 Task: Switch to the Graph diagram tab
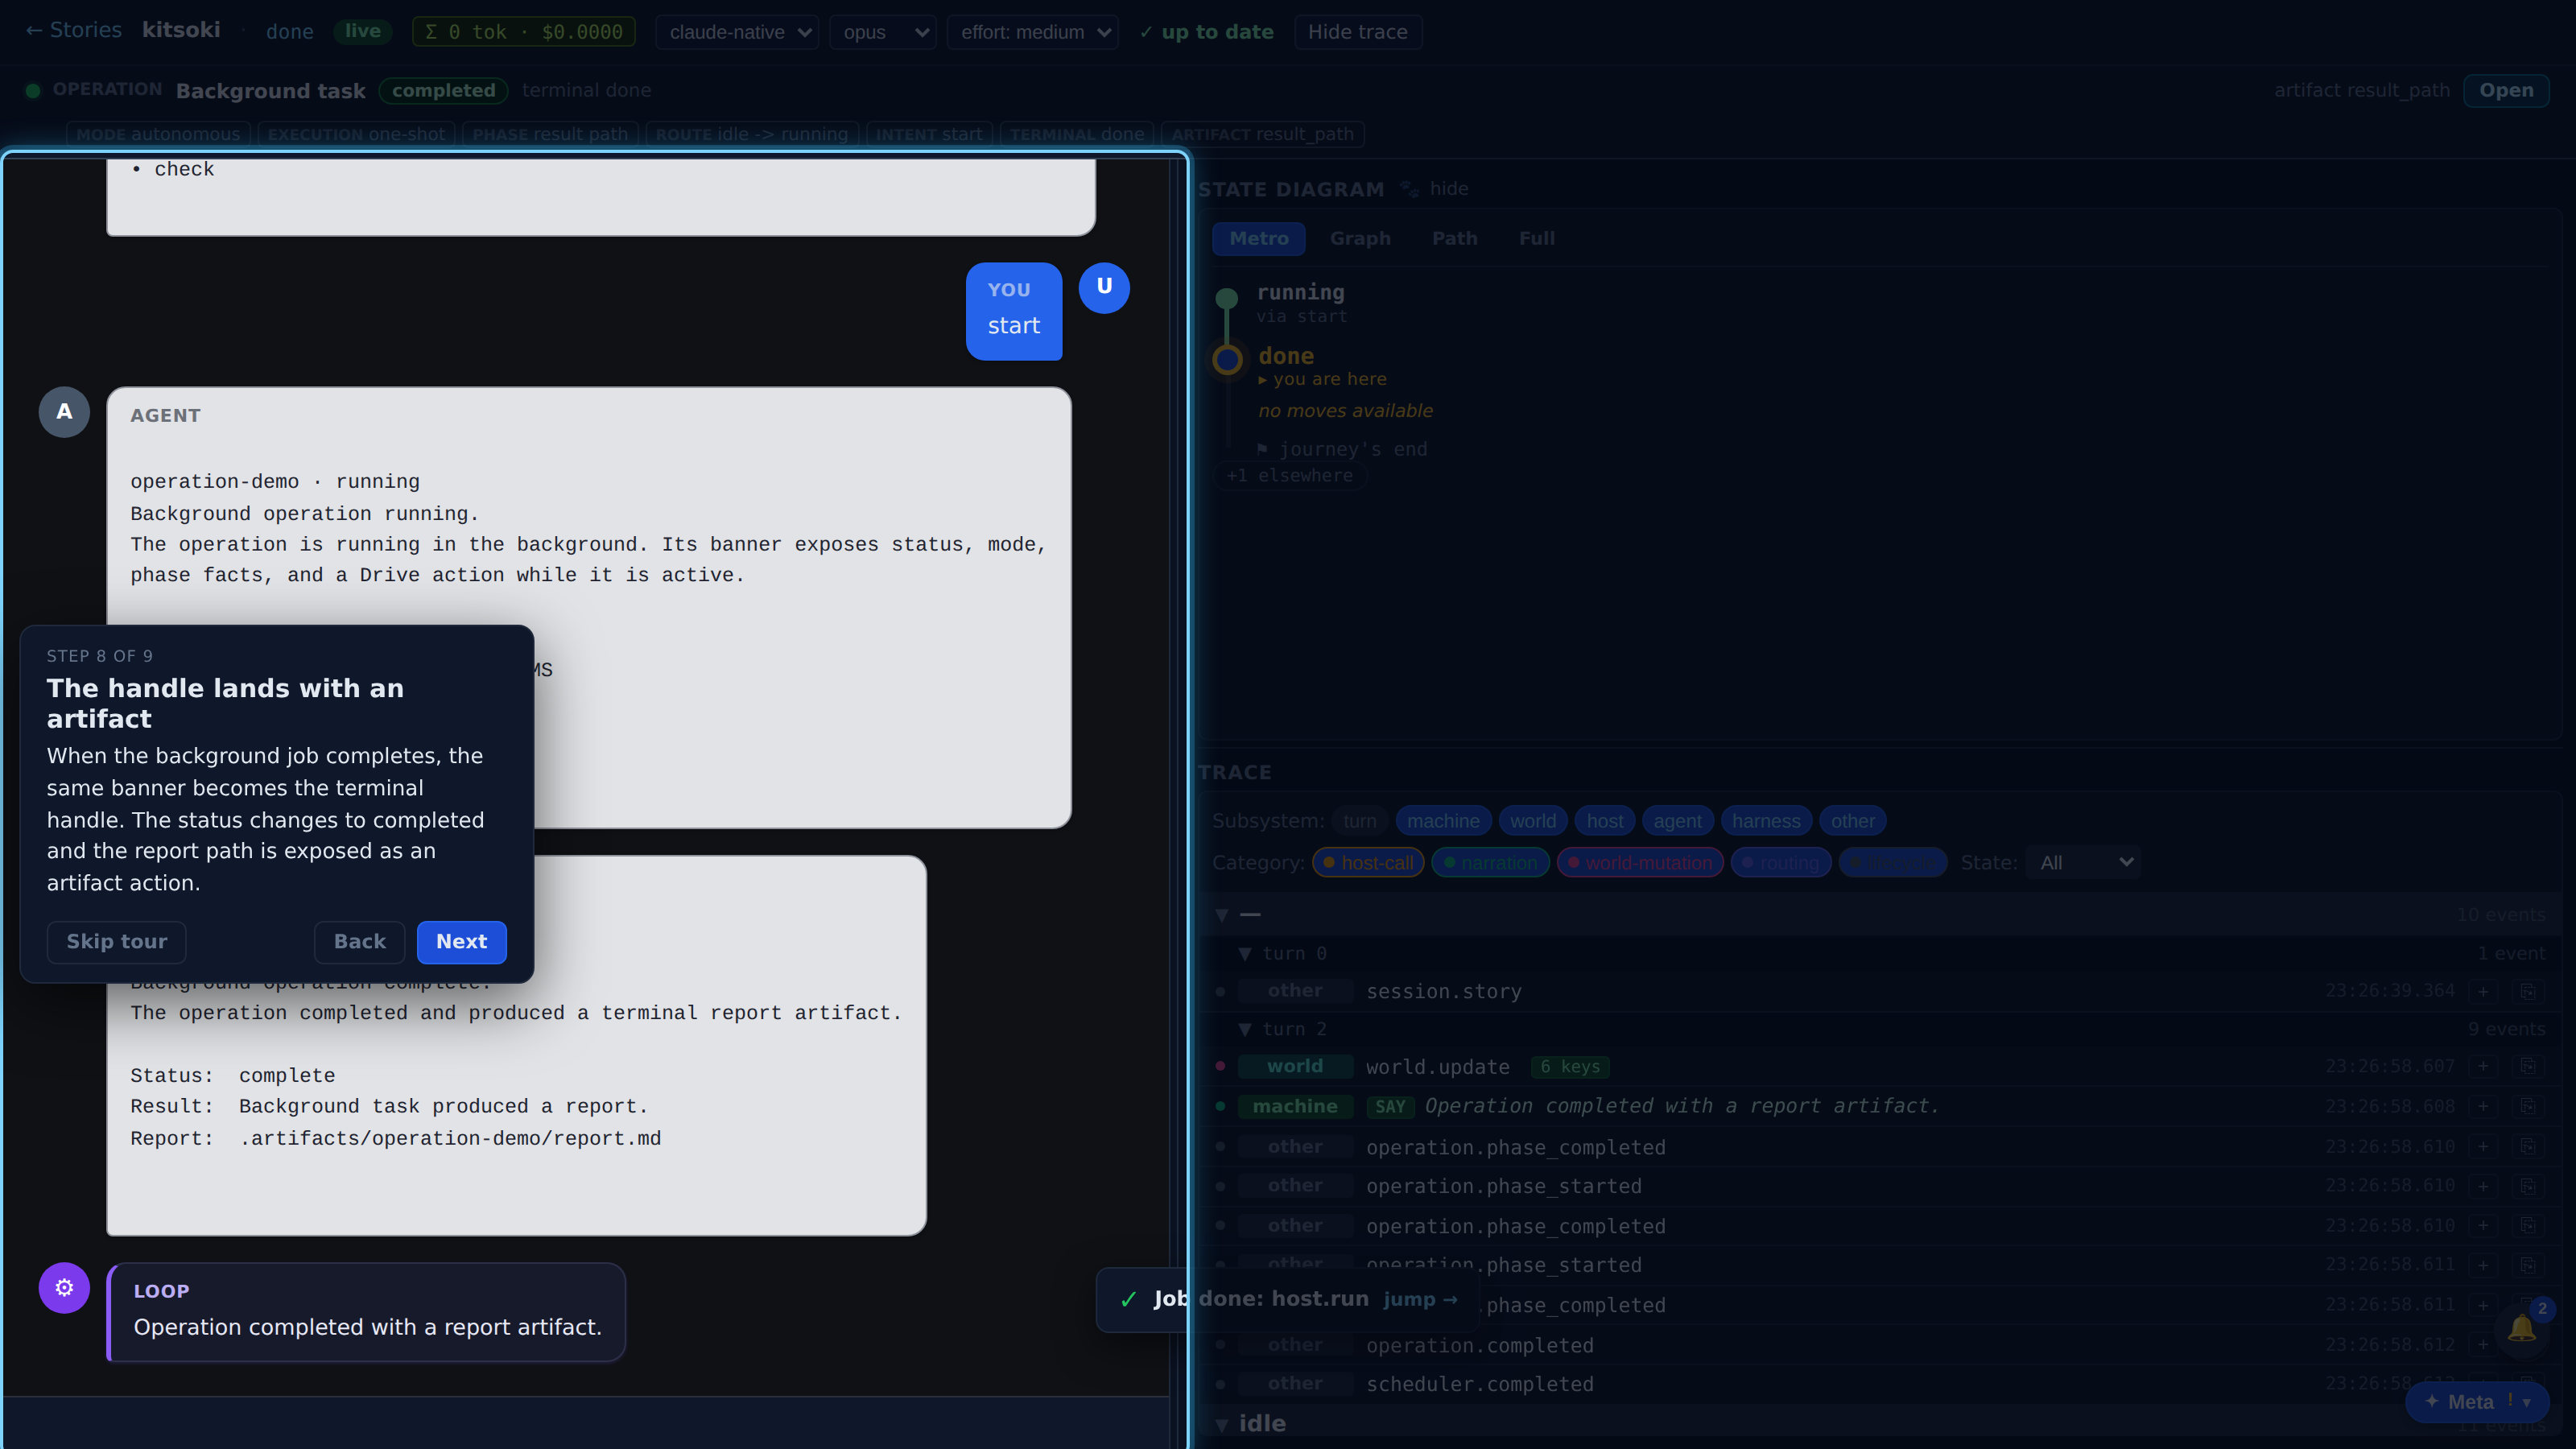(1360, 238)
